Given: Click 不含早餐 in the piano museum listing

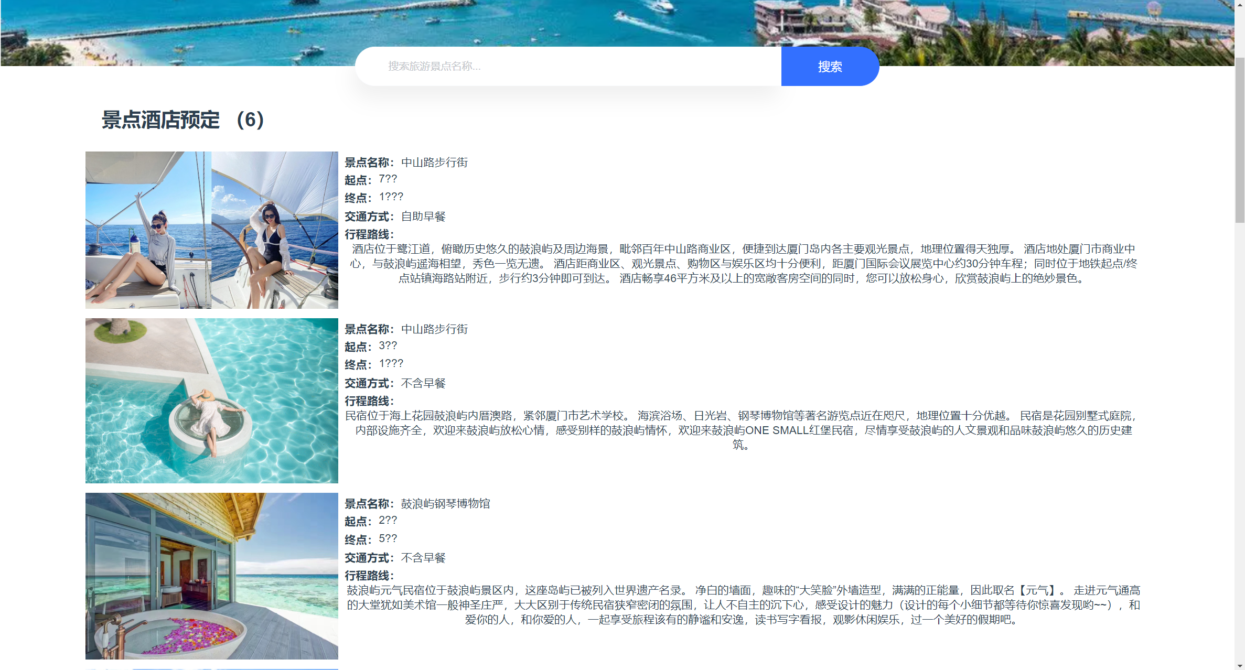Looking at the screenshot, I should [423, 558].
